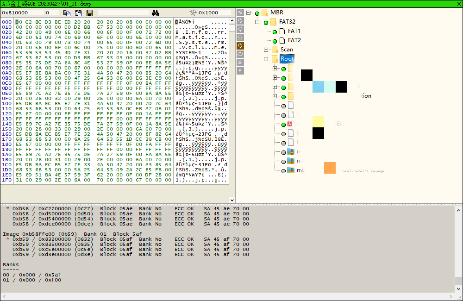This screenshot has height=301, width=463.
Task: Click the horizontal scrollbar left arrow
Action: click(4, 296)
